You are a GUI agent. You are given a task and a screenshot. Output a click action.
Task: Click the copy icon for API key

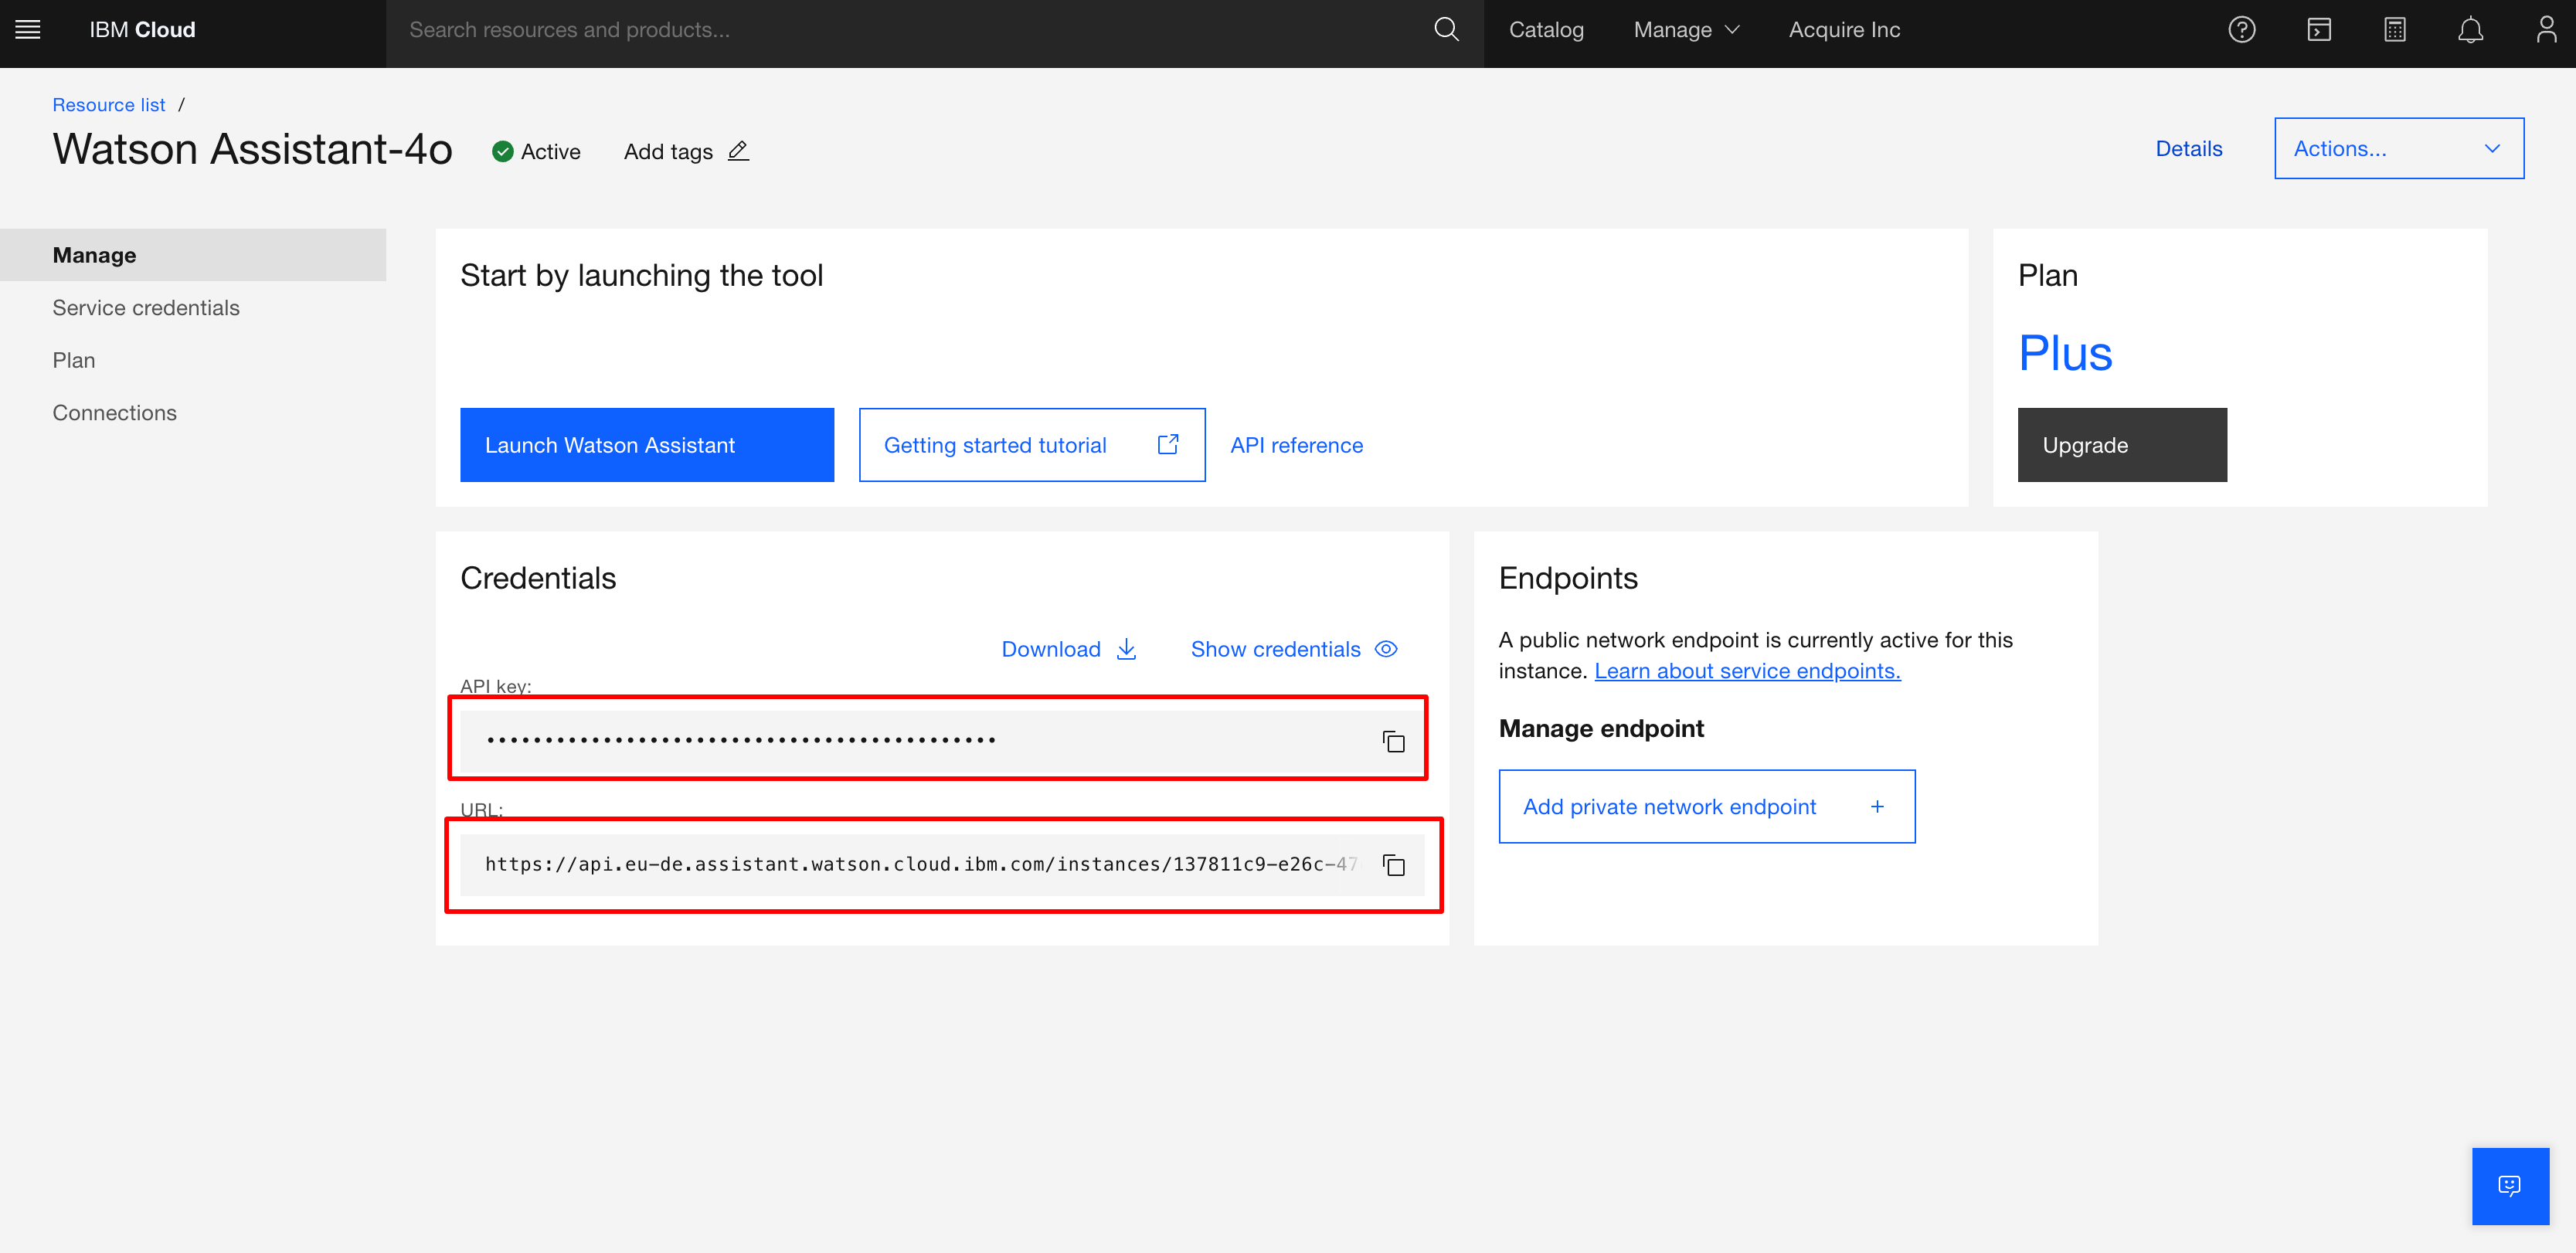(x=1393, y=742)
